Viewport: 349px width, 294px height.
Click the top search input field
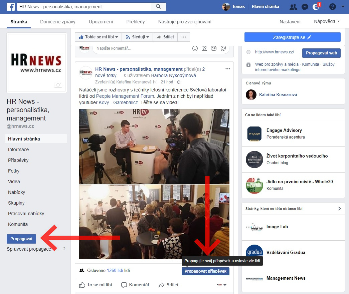84,7
